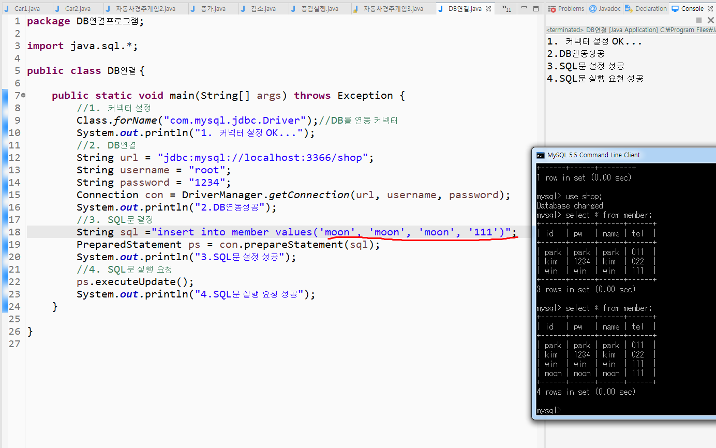Click the "root" username string

point(207,170)
